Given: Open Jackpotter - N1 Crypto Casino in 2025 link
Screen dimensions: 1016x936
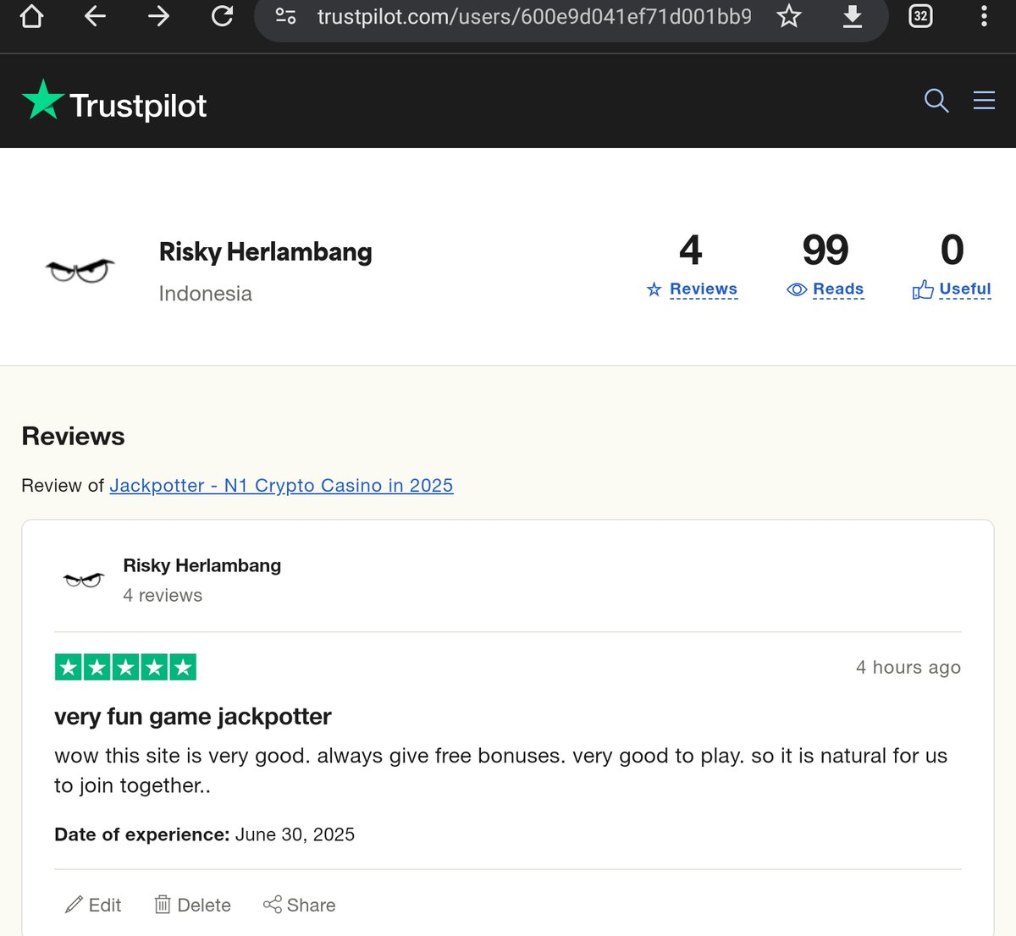Looking at the screenshot, I should (x=281, y=486).
